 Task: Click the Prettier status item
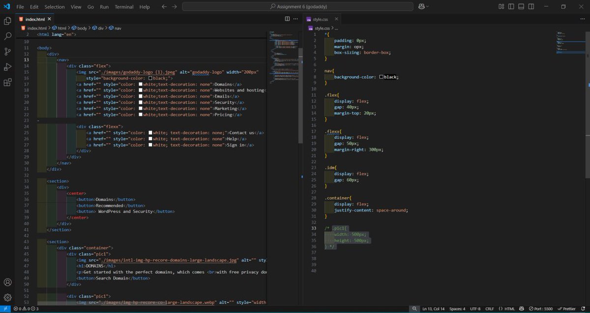pos(567,309)
